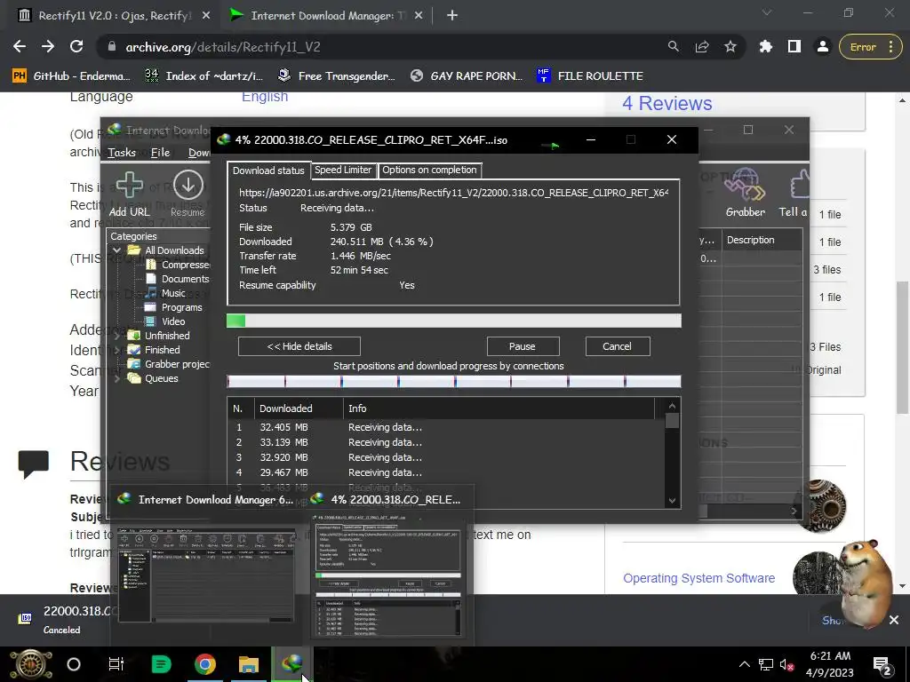Select the Documents category in IDM

[x=178, y=279]
